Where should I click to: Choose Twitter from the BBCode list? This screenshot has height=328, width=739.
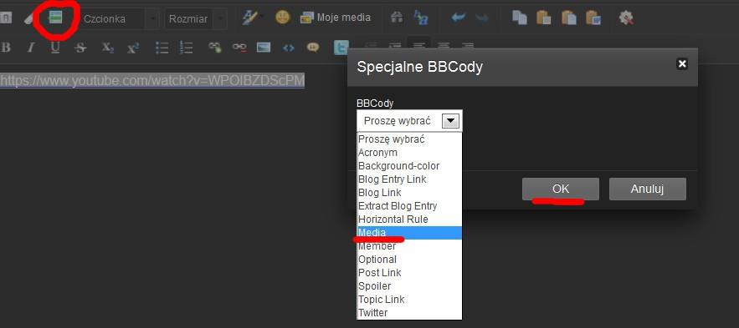click(x=409, y=312)
